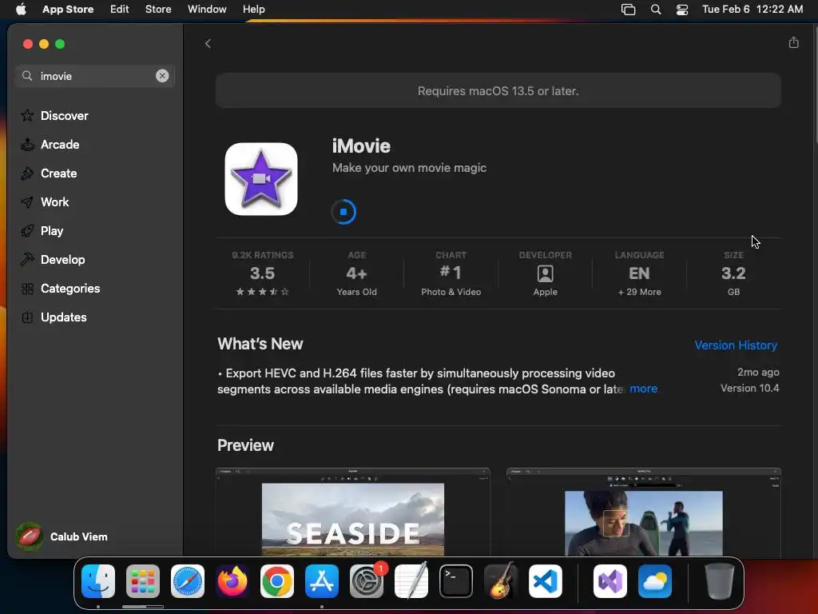Launch Visual Studio Code from Dock

[545, 581]
